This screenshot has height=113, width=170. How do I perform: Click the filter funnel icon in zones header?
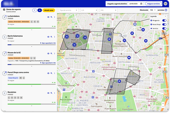pos(34,10)
